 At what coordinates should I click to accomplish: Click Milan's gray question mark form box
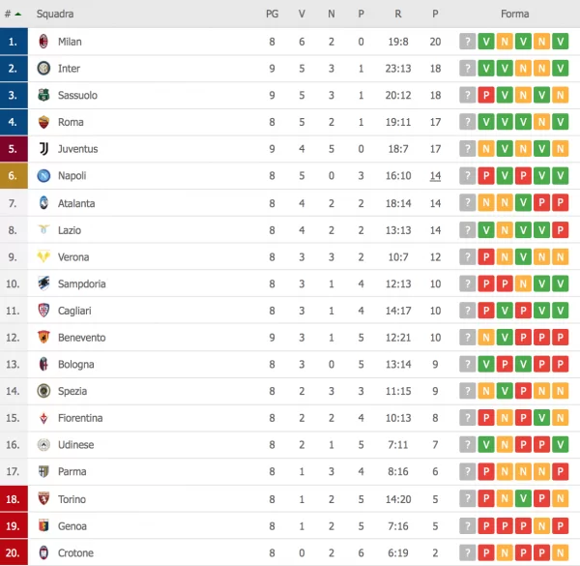(467, 42)
